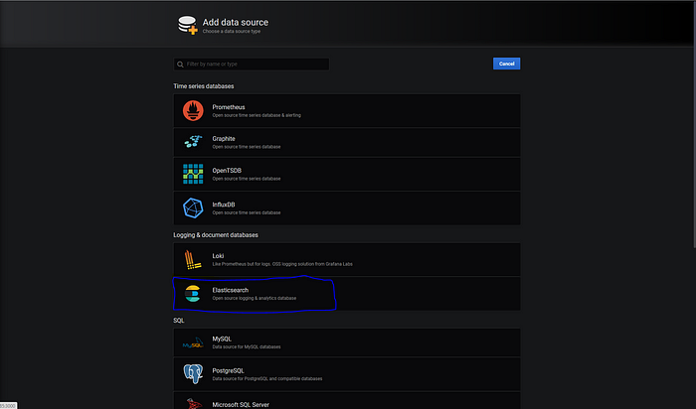Click the OpenTSDB grid icon
The image size is (696, 409).
pyautogui.click(x=193, y=174)
